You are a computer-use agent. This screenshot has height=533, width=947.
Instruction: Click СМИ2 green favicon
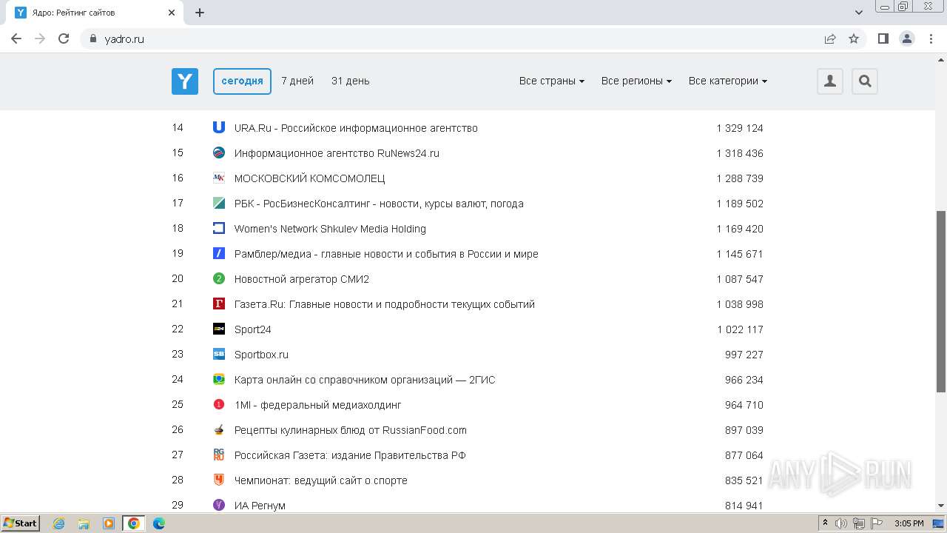(219, 278)
